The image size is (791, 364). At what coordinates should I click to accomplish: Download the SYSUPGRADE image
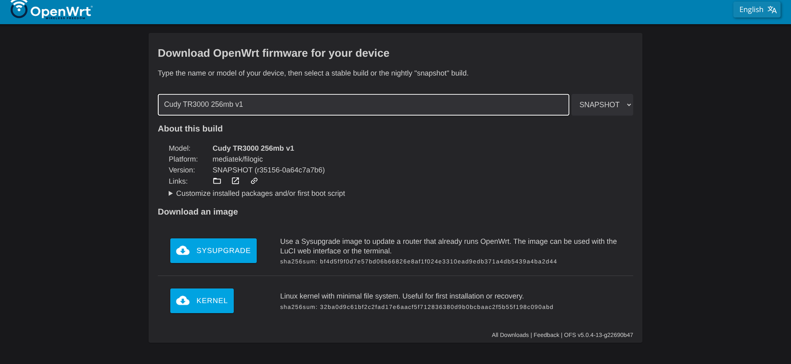click(x=213, y=250)
